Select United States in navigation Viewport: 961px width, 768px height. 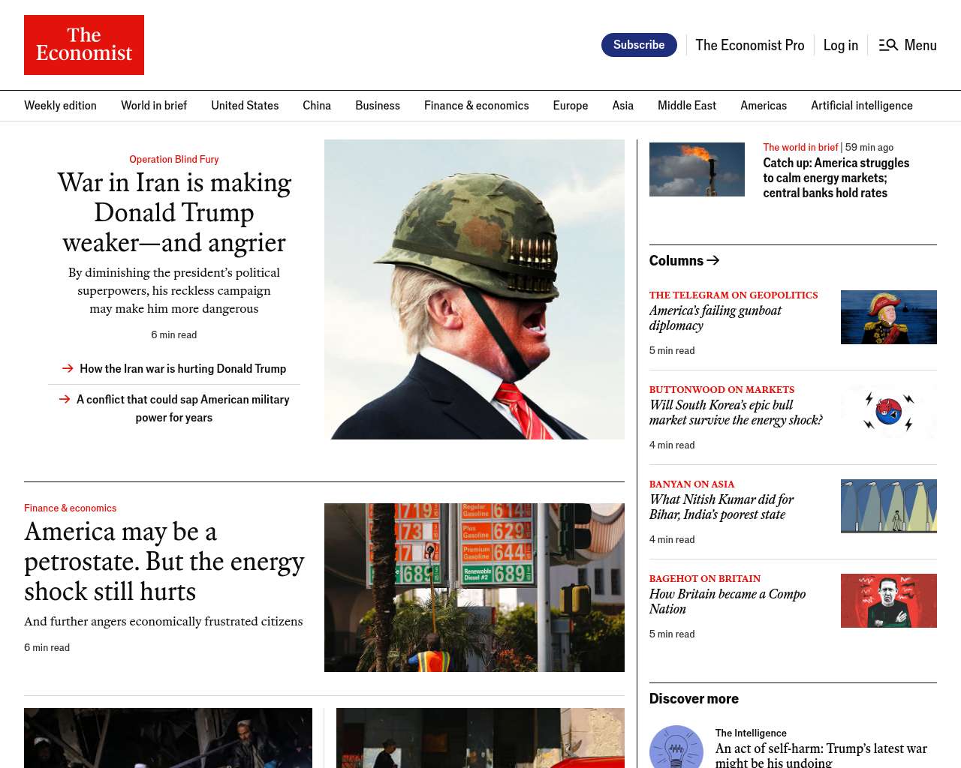245,106
